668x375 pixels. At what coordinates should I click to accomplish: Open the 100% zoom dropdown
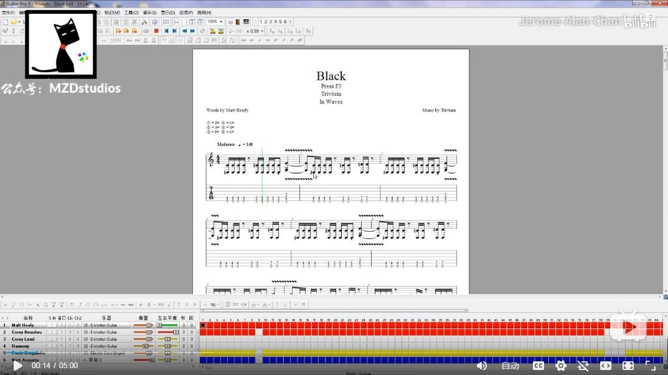pyautogui.click(x=215, y=22)
